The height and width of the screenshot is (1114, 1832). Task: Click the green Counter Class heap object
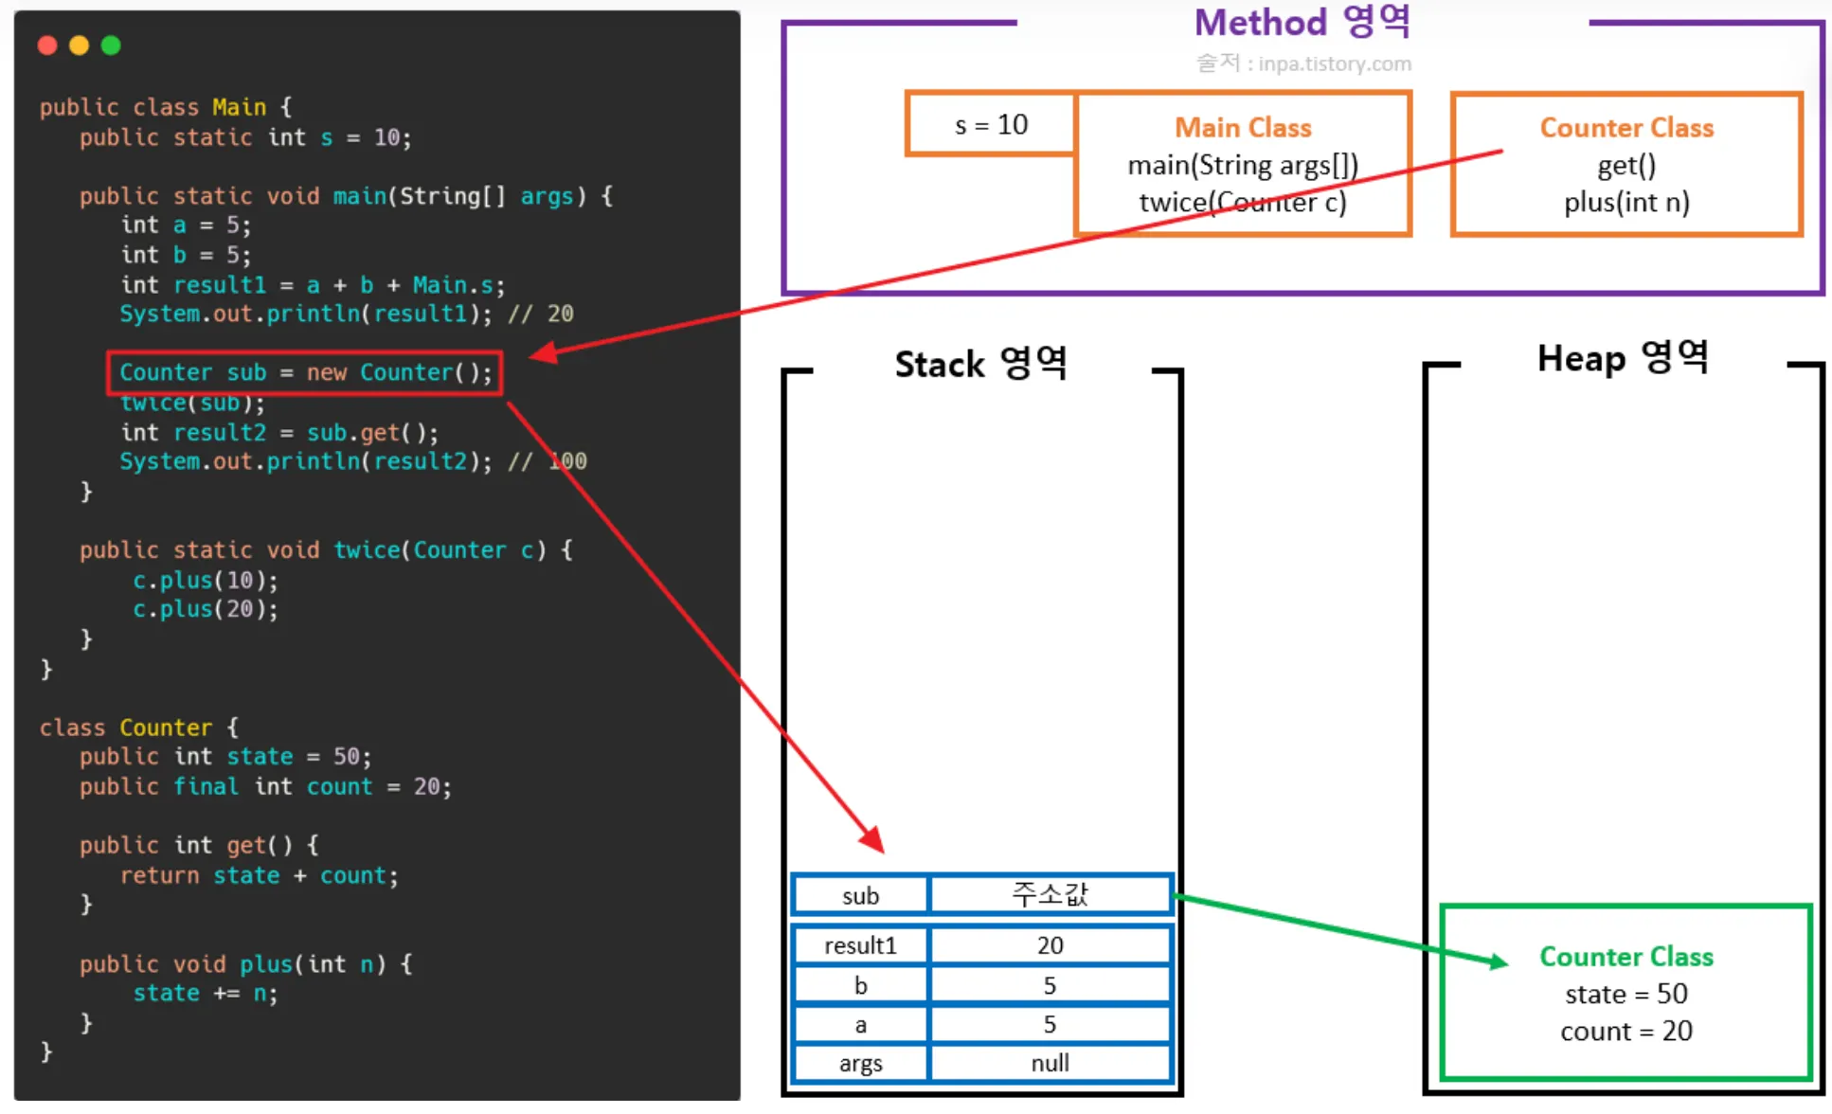(x=1625, y=957)
